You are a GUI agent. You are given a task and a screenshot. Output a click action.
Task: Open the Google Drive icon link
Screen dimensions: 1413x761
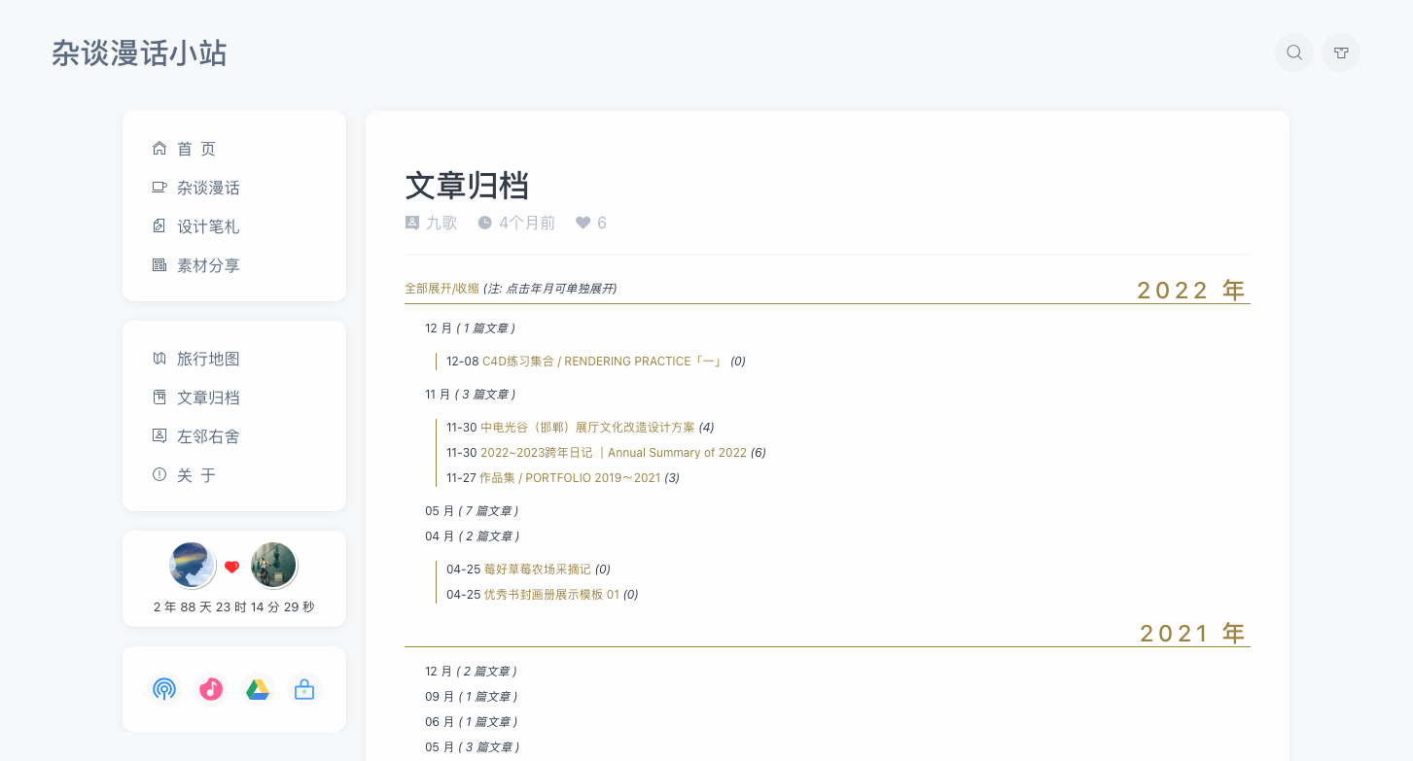(258, 689)
